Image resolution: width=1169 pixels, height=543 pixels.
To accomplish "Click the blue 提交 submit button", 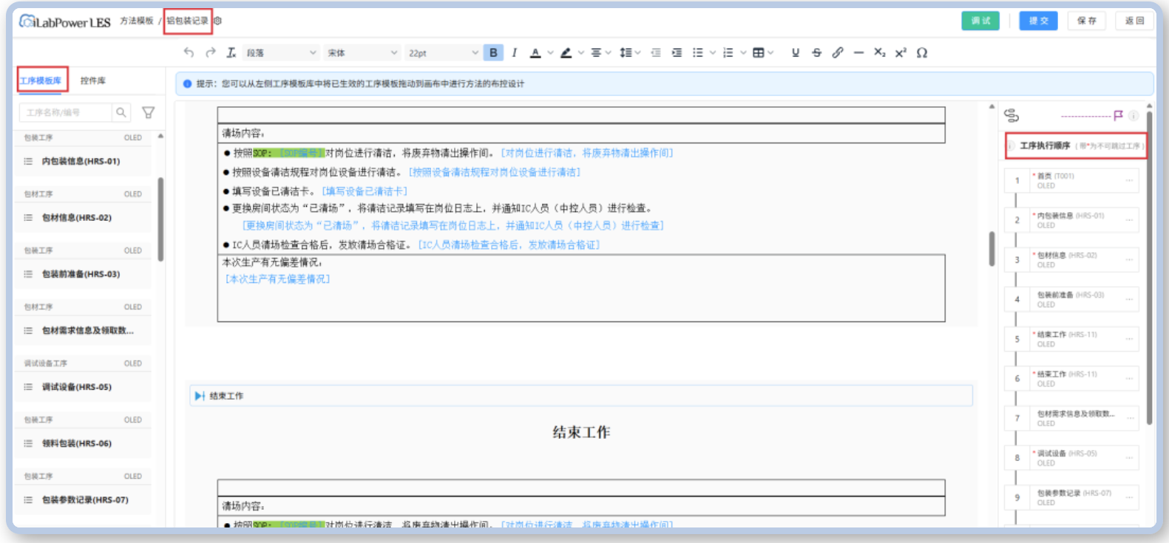I will point(1038,21).
